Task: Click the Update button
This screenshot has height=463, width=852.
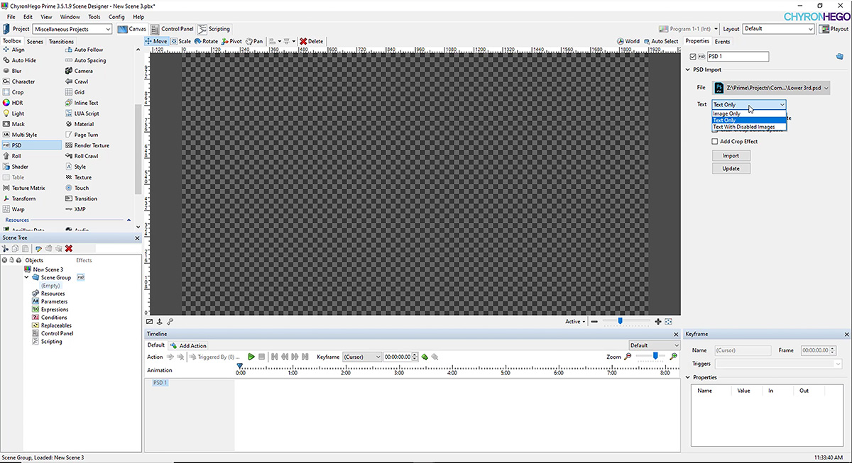Action: pos(731,168)
